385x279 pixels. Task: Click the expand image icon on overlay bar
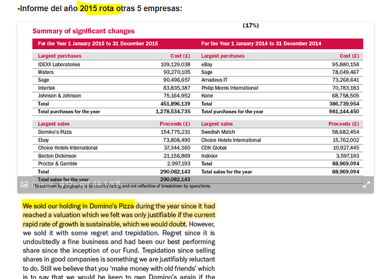point(367,184)
